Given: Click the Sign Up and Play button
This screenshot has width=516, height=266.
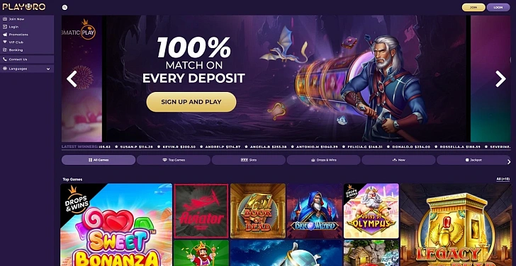Looking at the screenshot, I should [191, 102].
